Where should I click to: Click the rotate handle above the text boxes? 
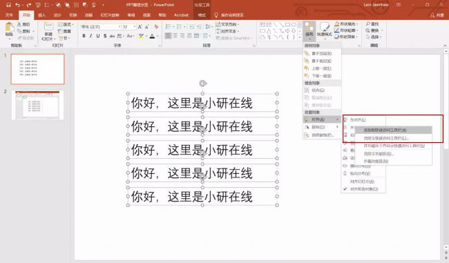pos(202,84)
